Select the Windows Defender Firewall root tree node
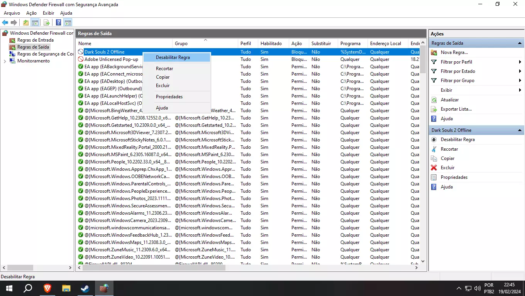525x296 pixels. click(42, 33)
